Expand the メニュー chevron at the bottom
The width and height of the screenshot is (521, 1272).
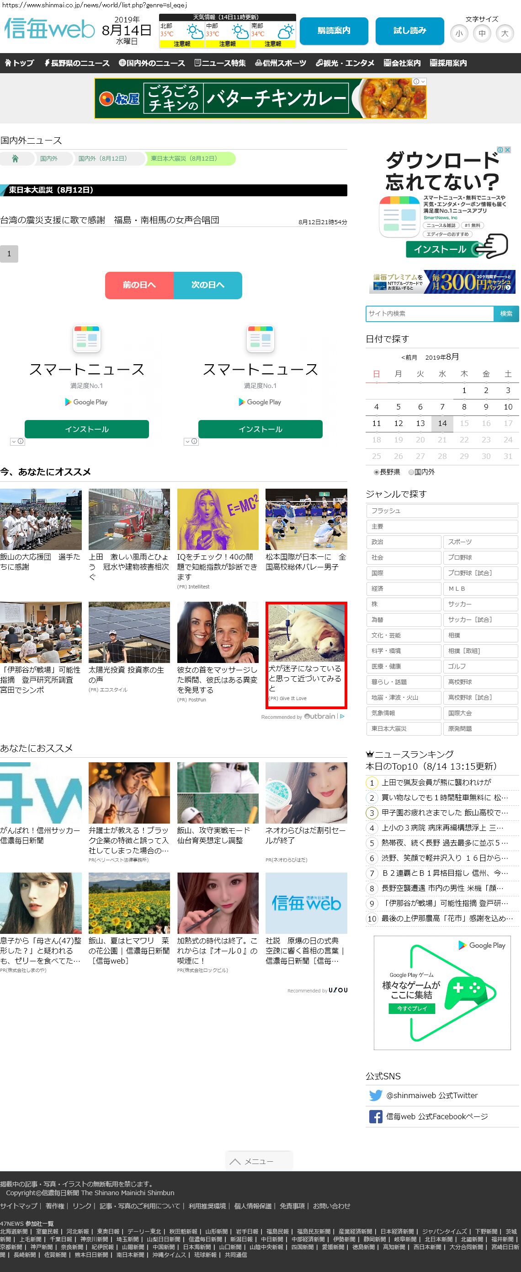(x=235, y=1161)
